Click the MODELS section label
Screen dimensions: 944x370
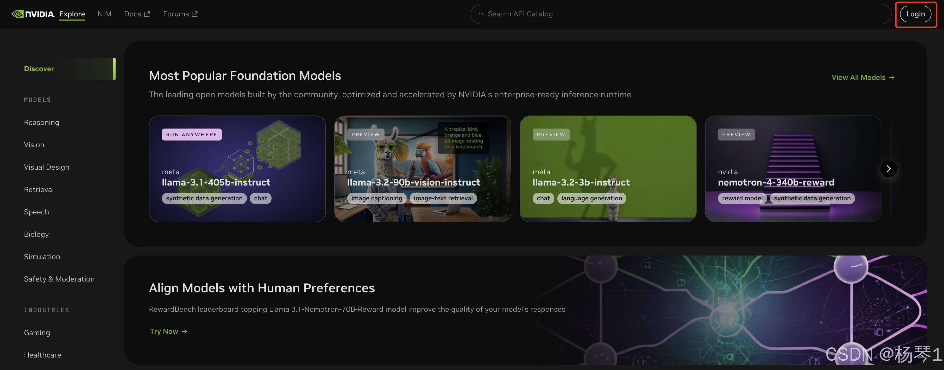[x=37, y=100]
